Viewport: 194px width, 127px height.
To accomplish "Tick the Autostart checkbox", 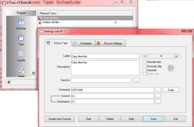I will point(144,70).
